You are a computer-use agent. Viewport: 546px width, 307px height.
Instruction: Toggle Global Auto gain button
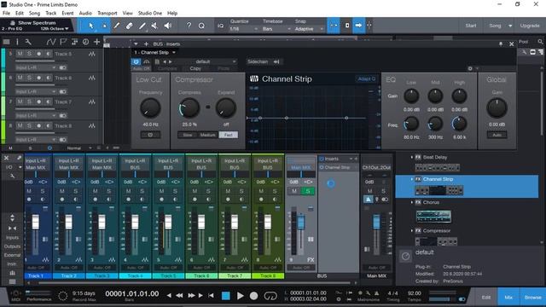[497, 135]
